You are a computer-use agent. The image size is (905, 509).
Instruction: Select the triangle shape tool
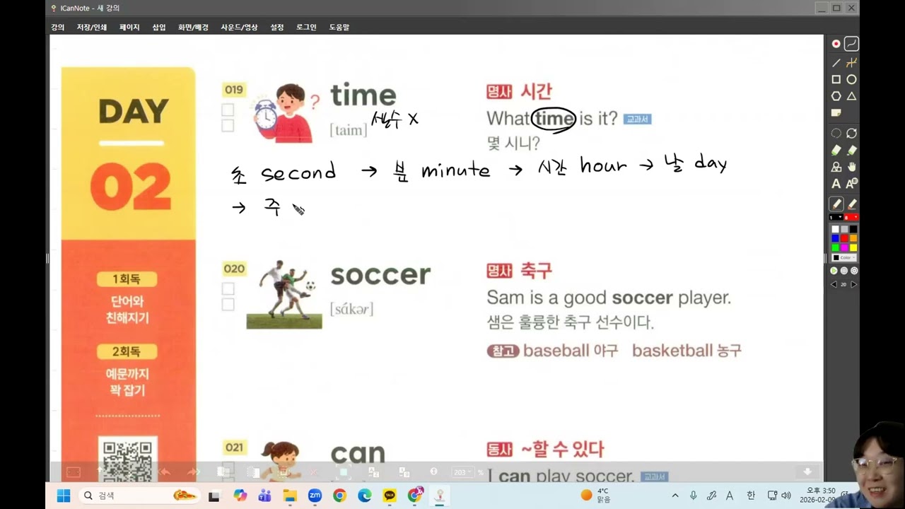(x=851, y=96)
